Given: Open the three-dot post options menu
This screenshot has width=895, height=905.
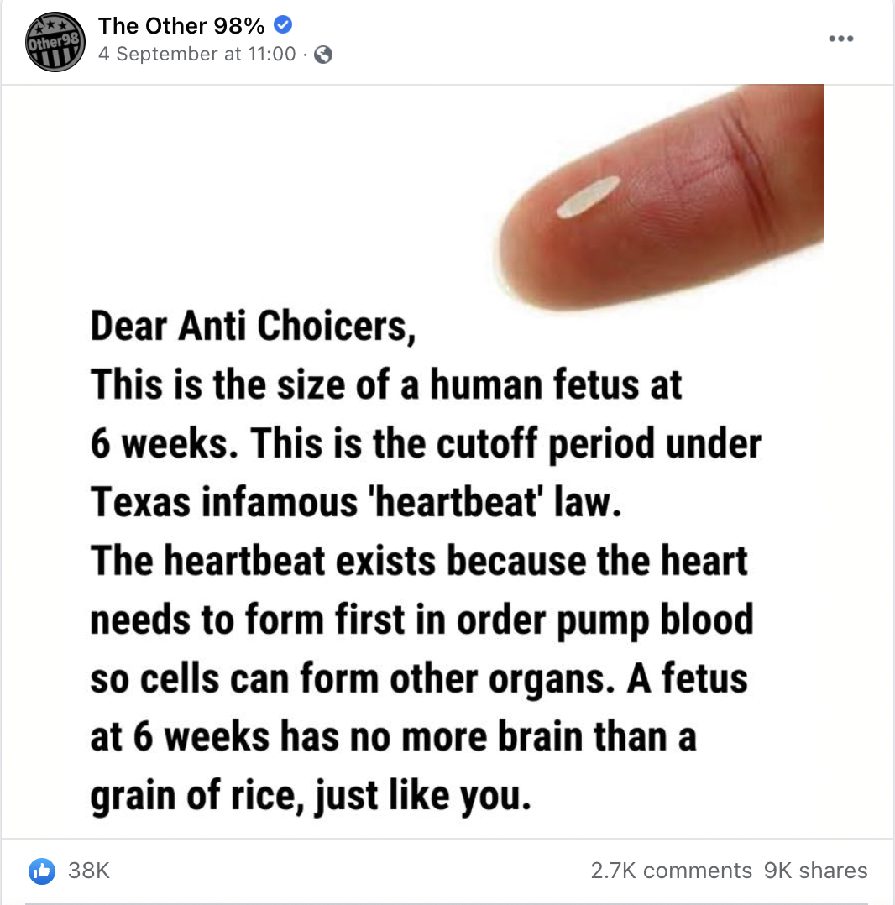Looking at the screenshot, I should click(840, 39).
